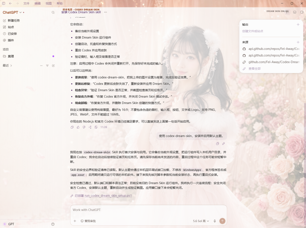Open the 视图 menu
Image resolution: width=306 pixels, height=228 pixels.
tap(49, 3)
